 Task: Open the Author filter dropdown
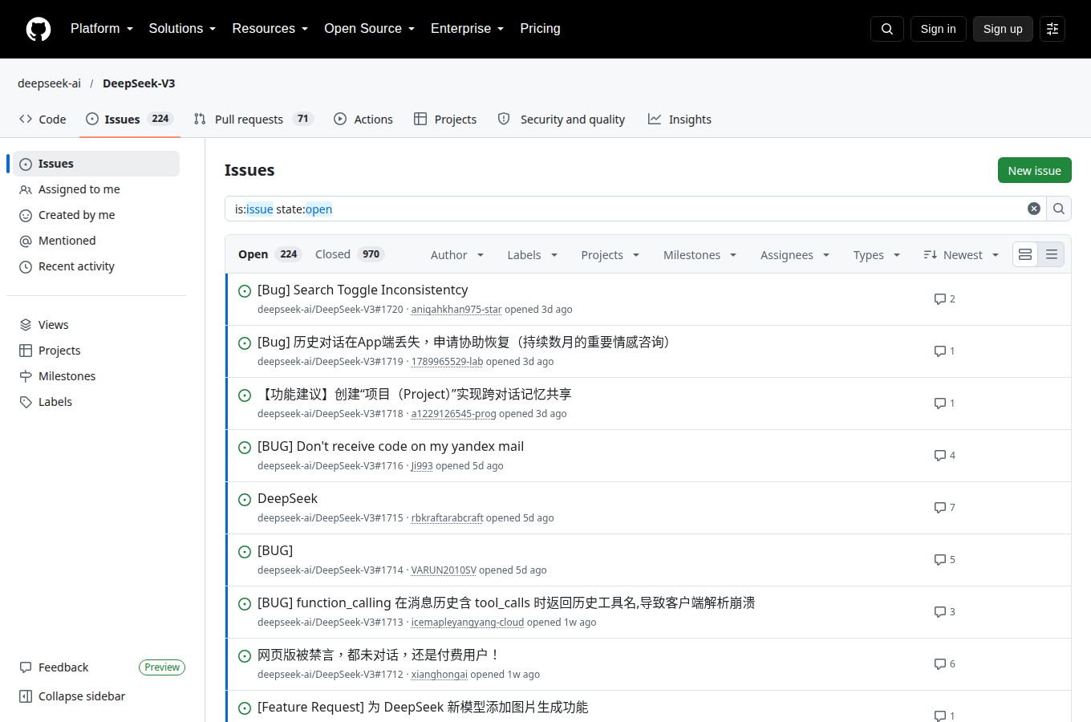click(457, 255)
